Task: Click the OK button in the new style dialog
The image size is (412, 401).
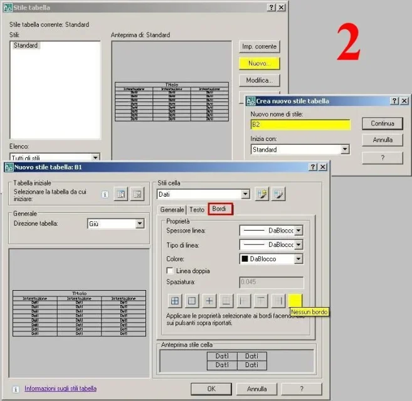Action: click(x=211, y=388)
